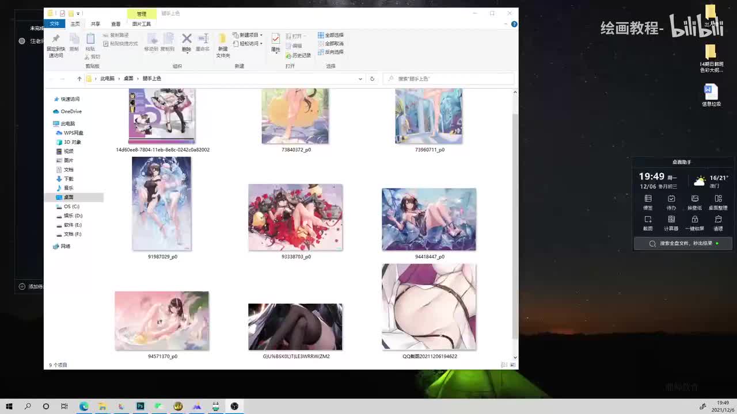Click the folder search input field
737x414 pixels.
click(x=449, y=79)
